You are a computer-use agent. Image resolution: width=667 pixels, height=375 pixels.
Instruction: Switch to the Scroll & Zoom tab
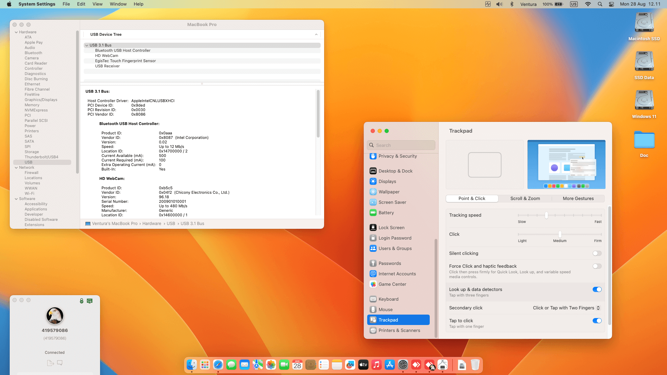click(x=525, y=198)
